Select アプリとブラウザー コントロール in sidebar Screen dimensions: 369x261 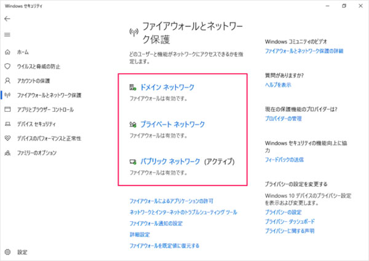click(46, 110)
